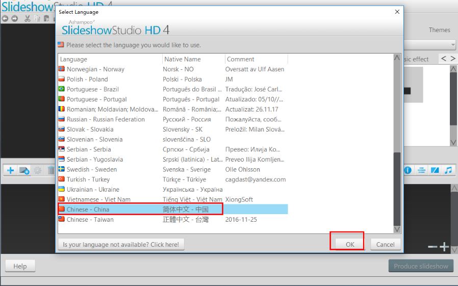Select Vietnamese - Viet Nam language row

click(x=173, y=199)
